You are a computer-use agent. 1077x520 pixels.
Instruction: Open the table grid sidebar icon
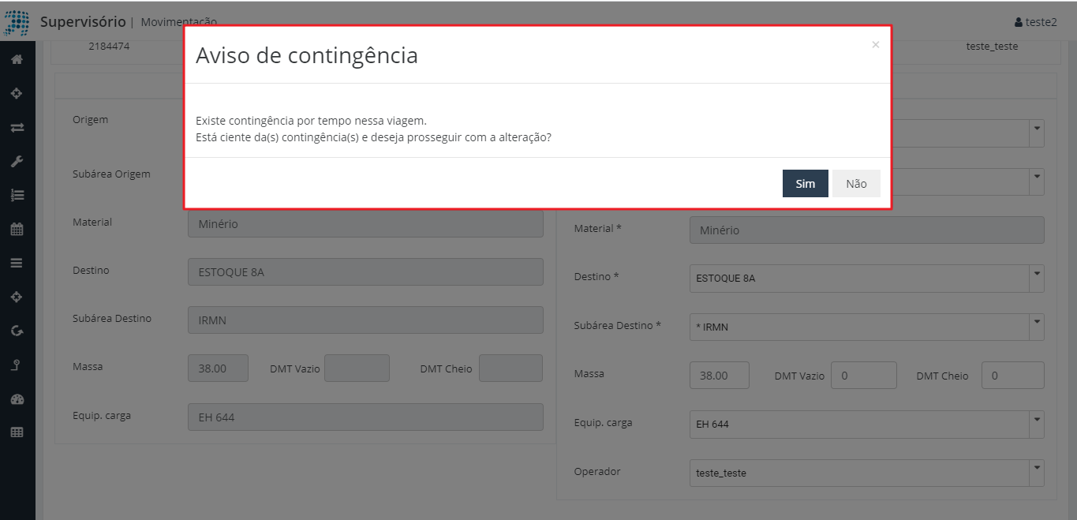tap(17, 432)
